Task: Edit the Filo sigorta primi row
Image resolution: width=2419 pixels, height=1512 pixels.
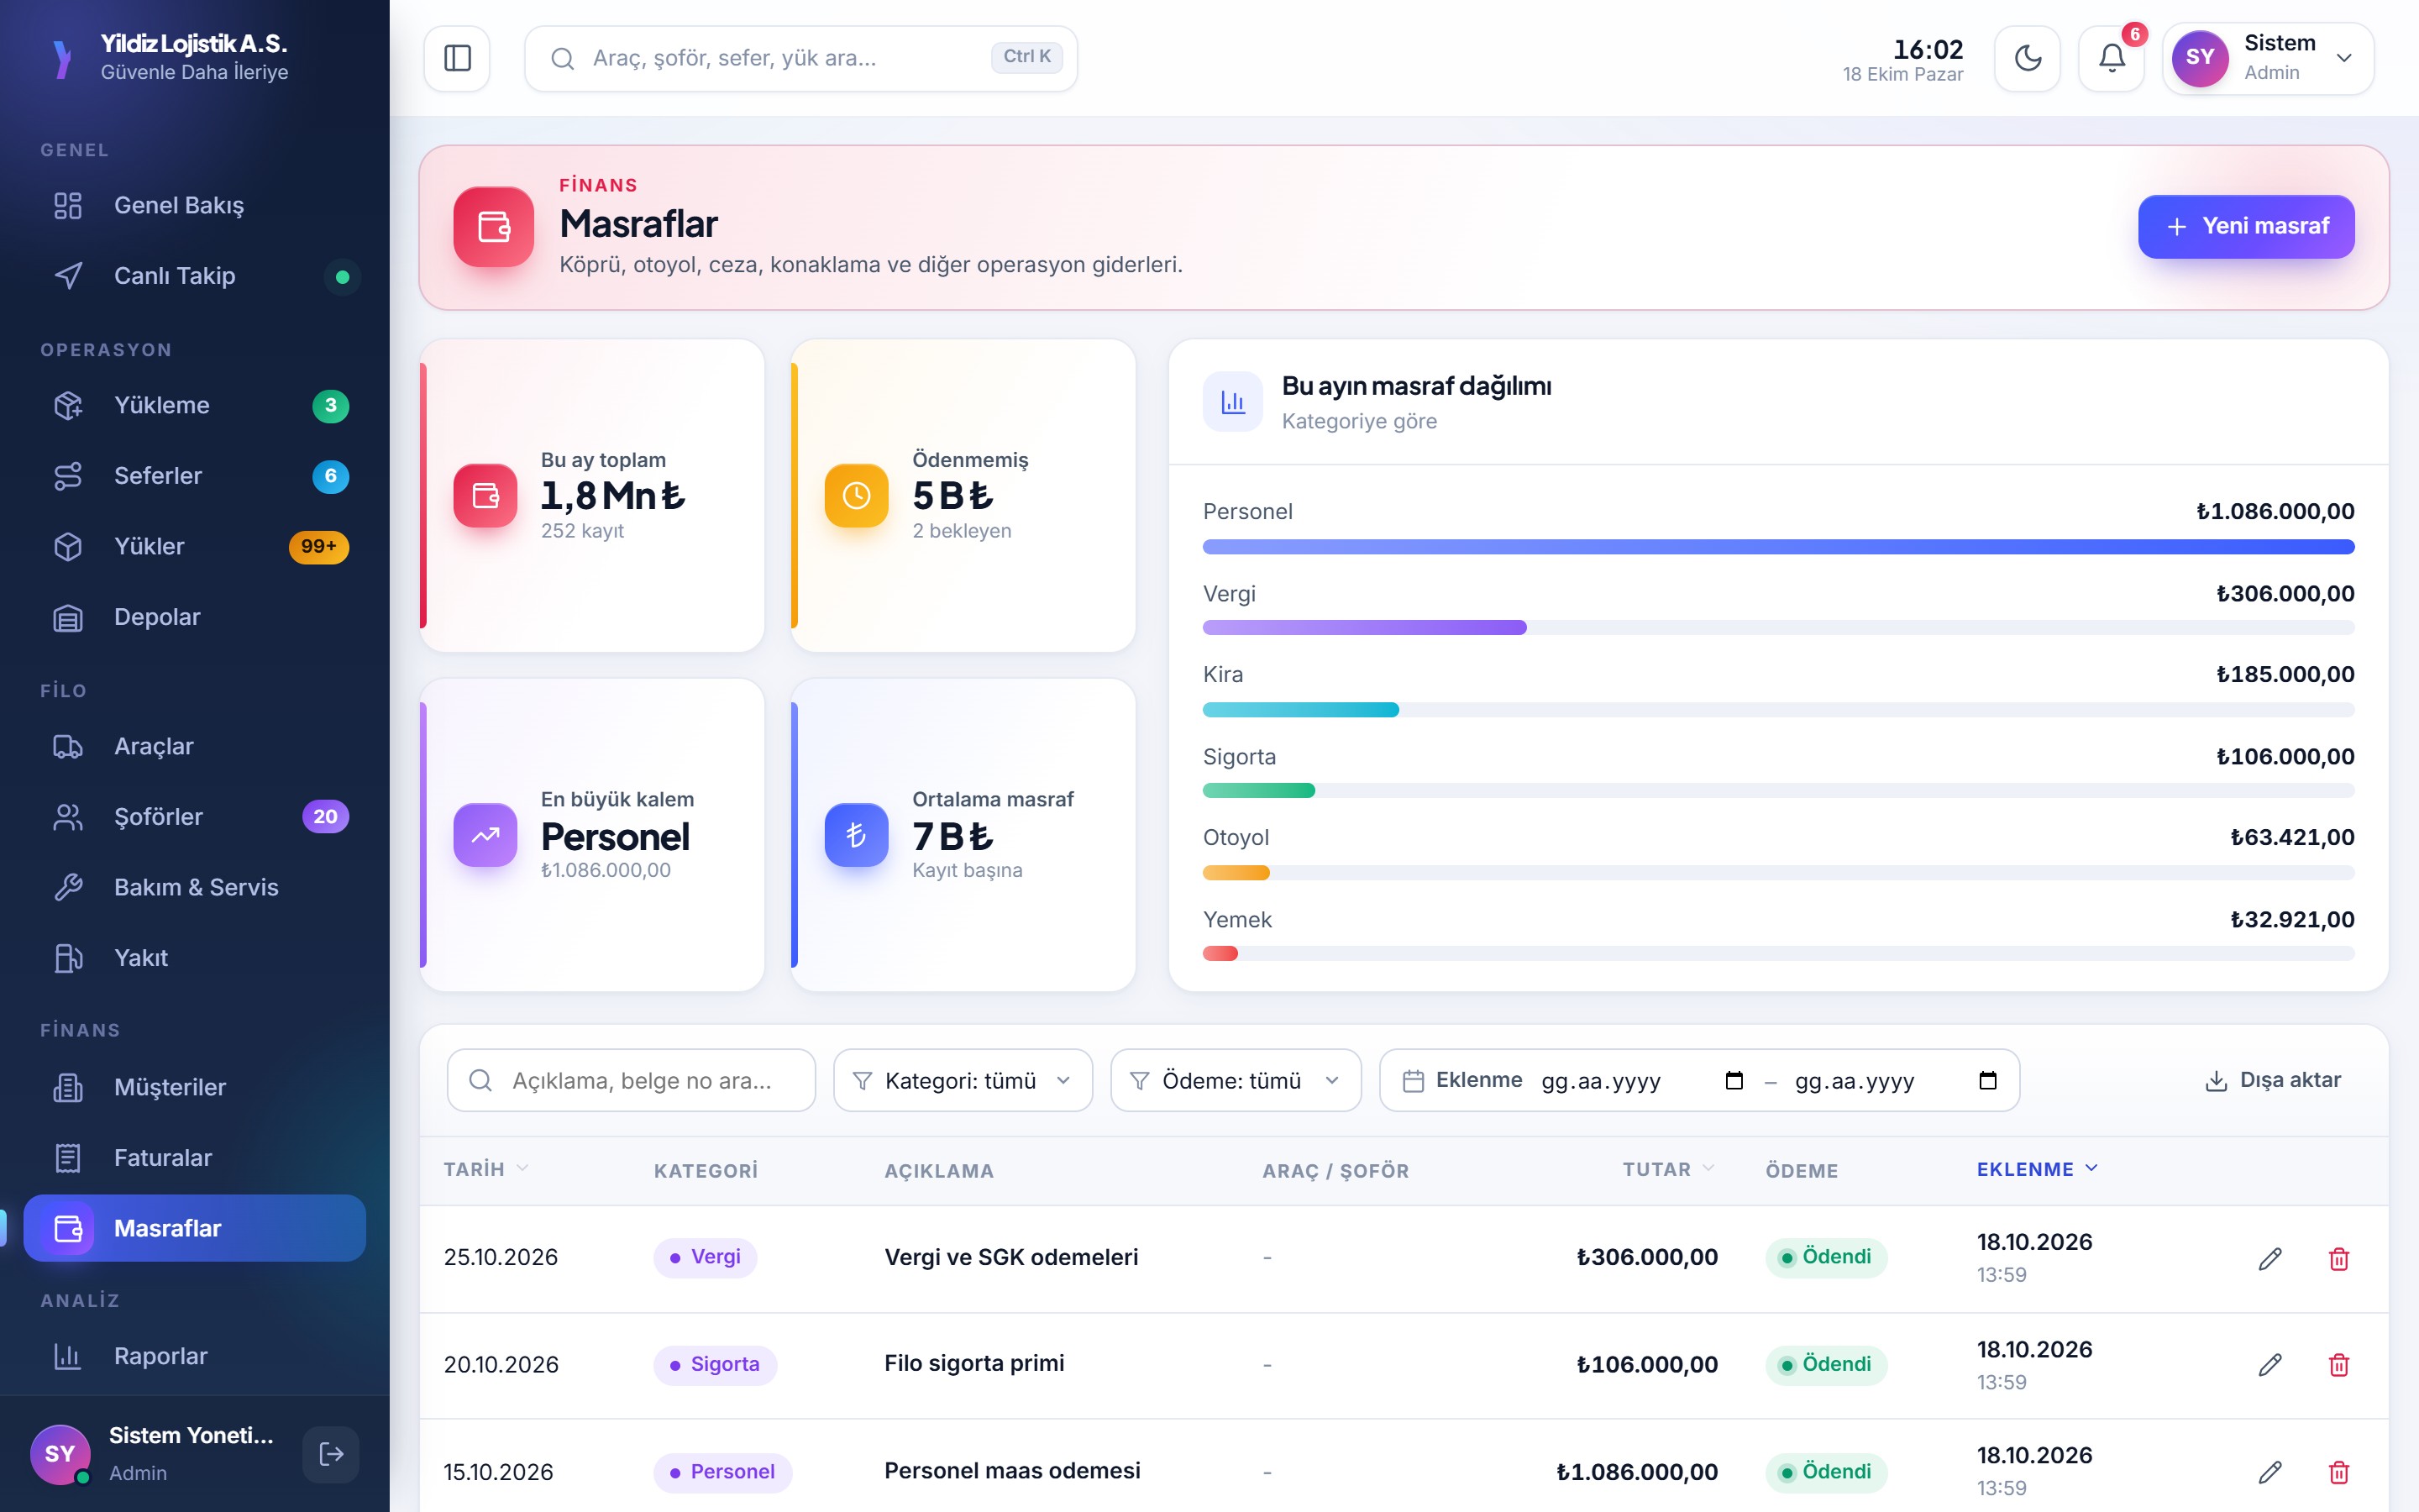Action: click(x=2270, y=1365)
